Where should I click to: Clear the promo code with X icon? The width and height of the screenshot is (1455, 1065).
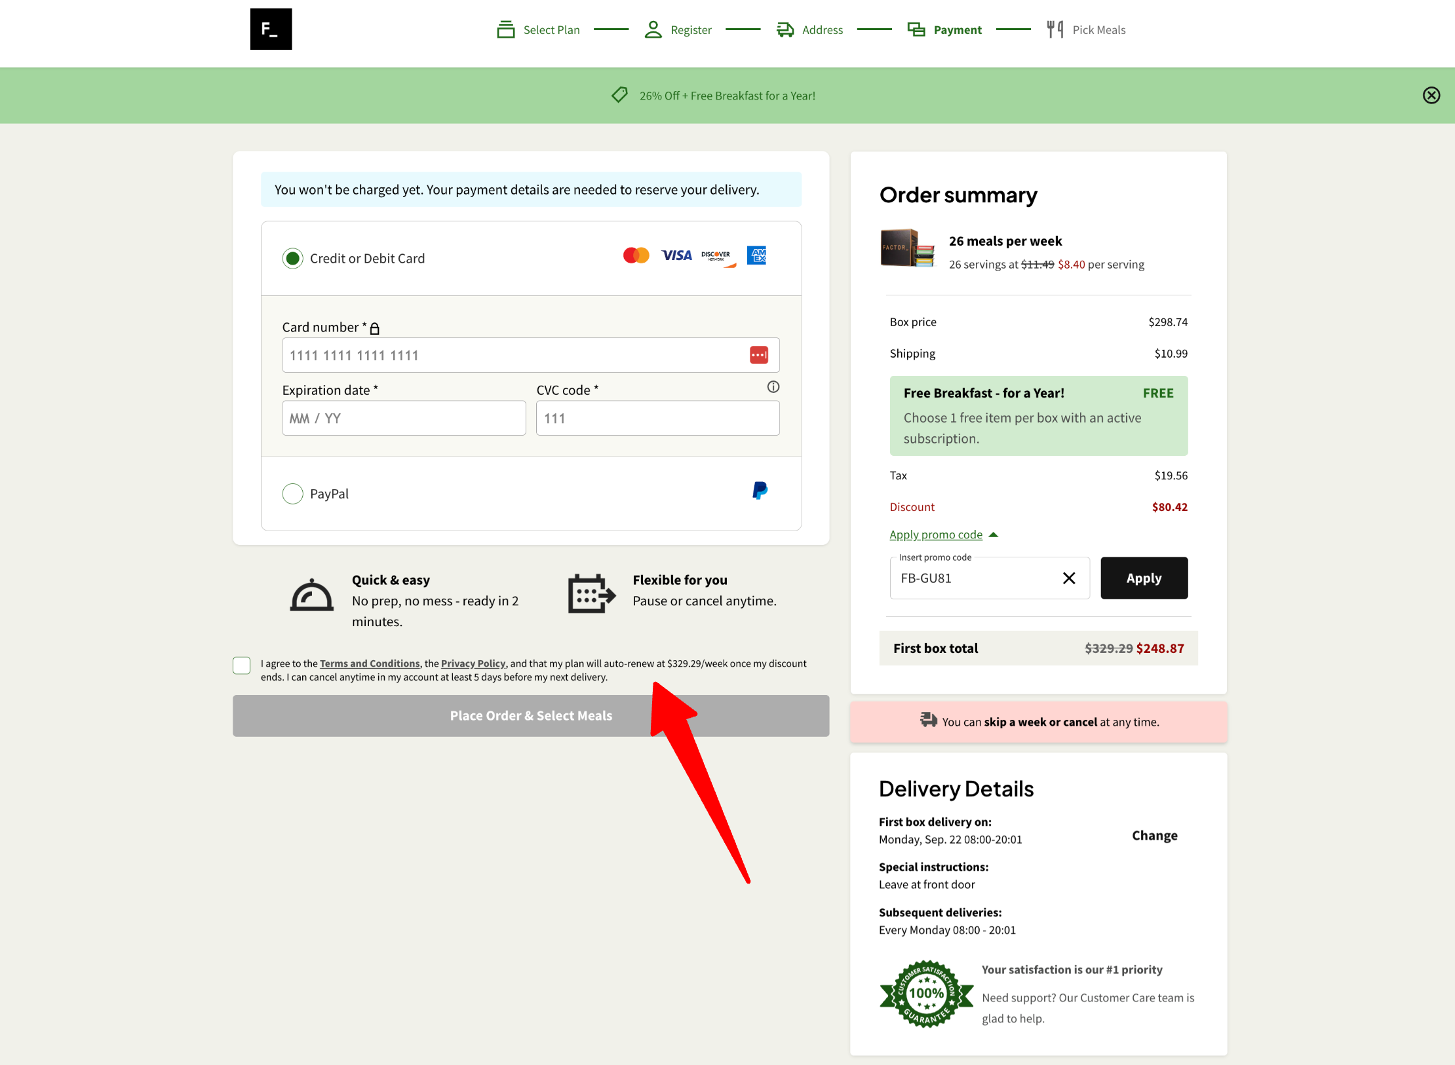1068,578
